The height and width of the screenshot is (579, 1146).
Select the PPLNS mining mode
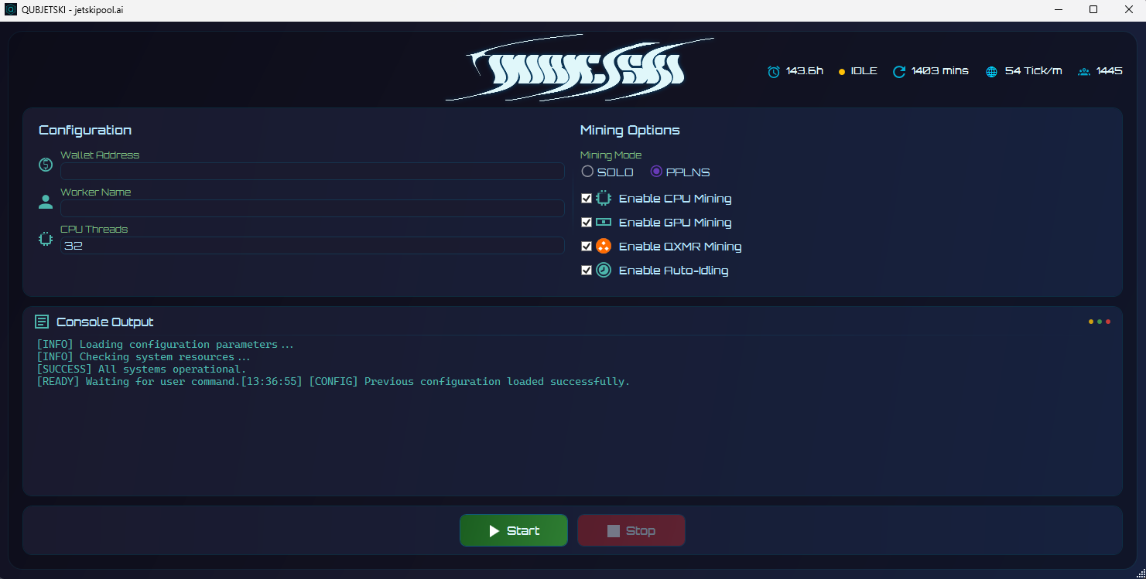656,172
